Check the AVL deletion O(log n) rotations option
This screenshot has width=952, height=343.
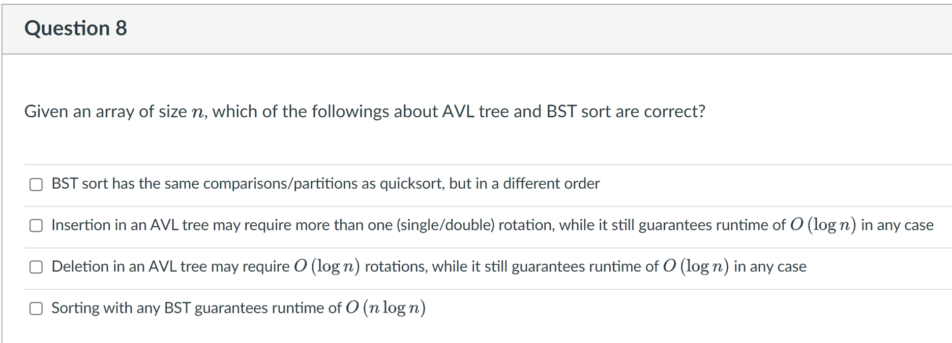pos(36,267)
